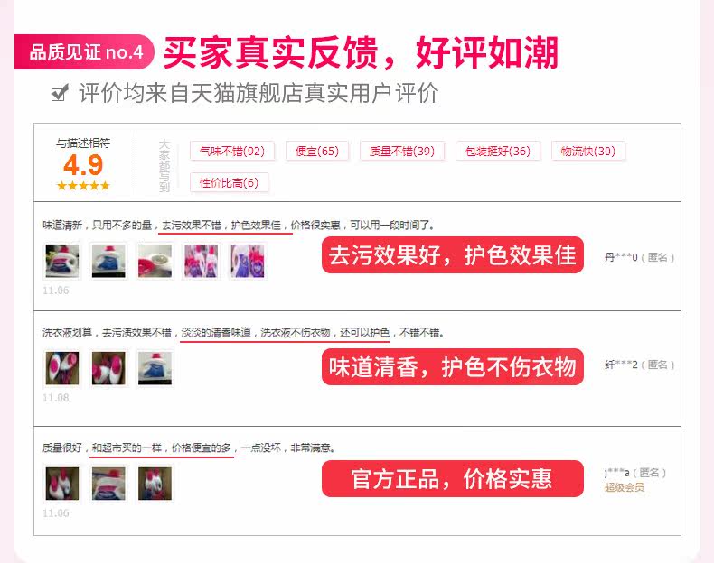The height and width of the screenshot is (563, 714).
Task: Open second photo in first review
Action: [108, 262]
